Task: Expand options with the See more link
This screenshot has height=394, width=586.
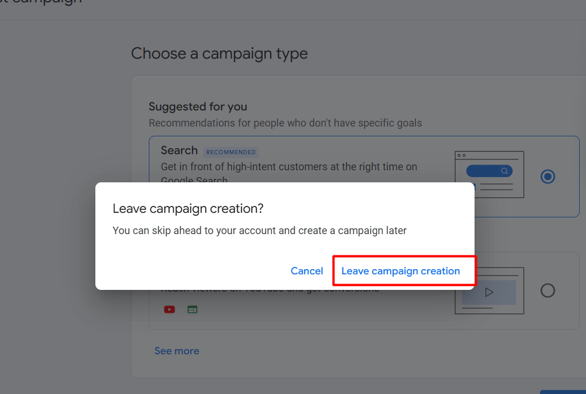Action: click(177, 351)
